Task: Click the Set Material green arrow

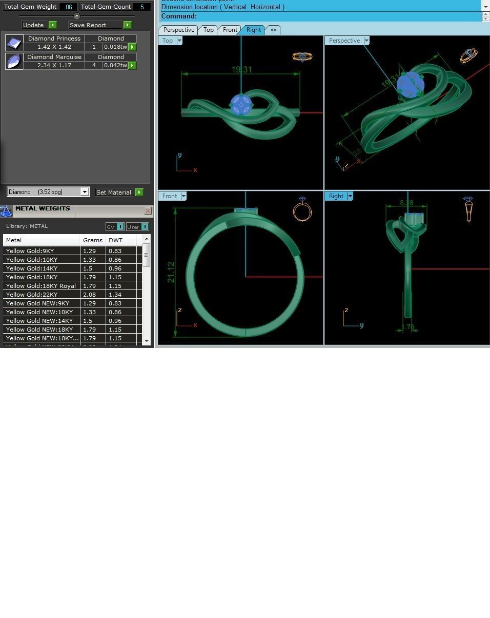Action: (139, 192)
